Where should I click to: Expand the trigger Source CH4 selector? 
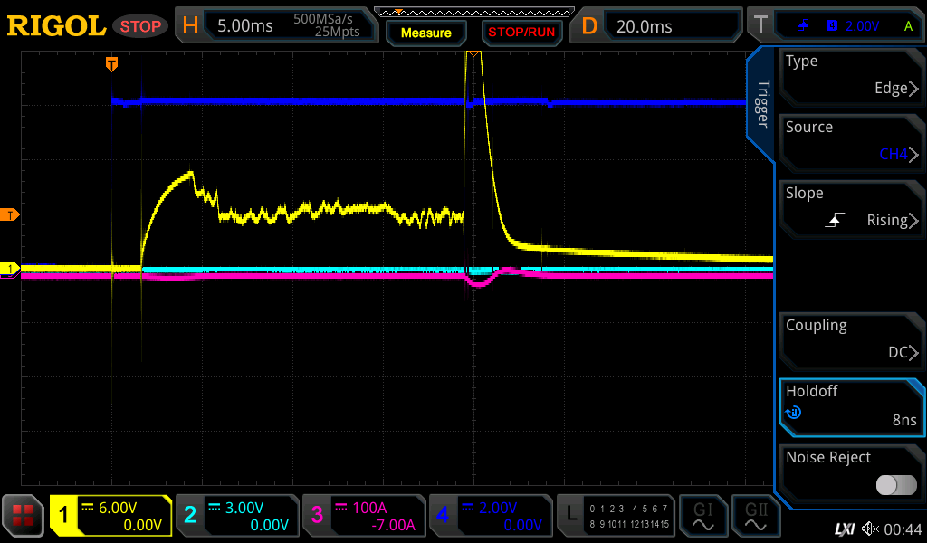pos(851,141)
